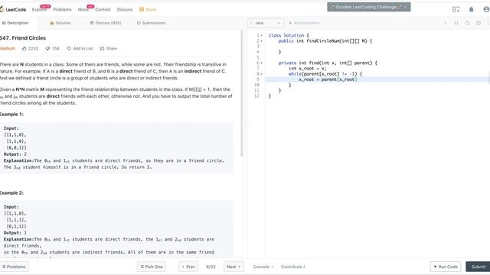Switch to the Discuss (935) tab
490x275 pixels.
pyautogui.click(x=106, y=23)
